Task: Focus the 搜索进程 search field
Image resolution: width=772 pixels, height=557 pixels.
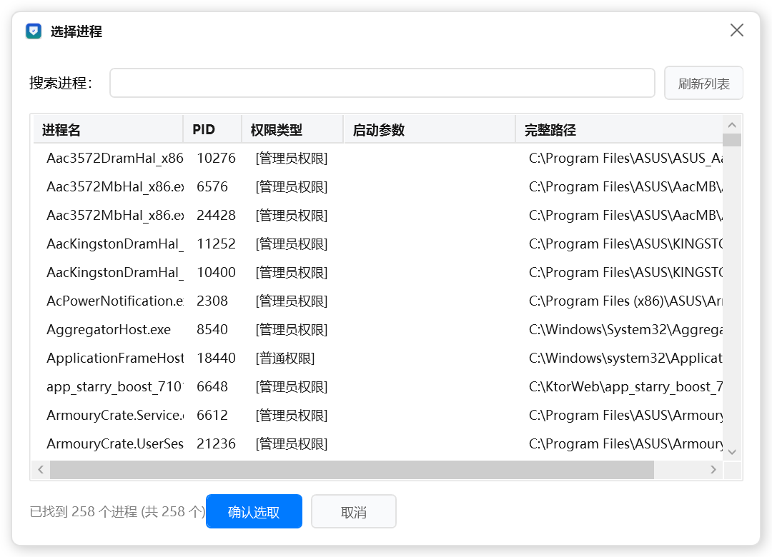Action: pyautogui.click(x=382, y=83)
